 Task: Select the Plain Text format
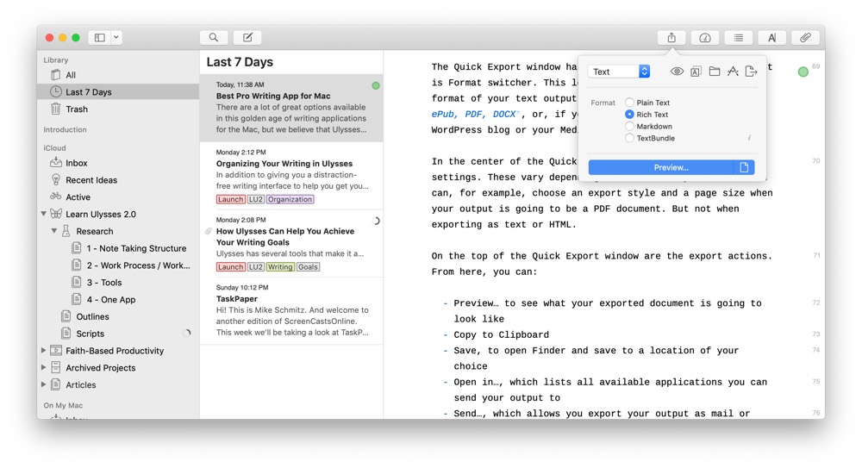(x=647, y=103)
